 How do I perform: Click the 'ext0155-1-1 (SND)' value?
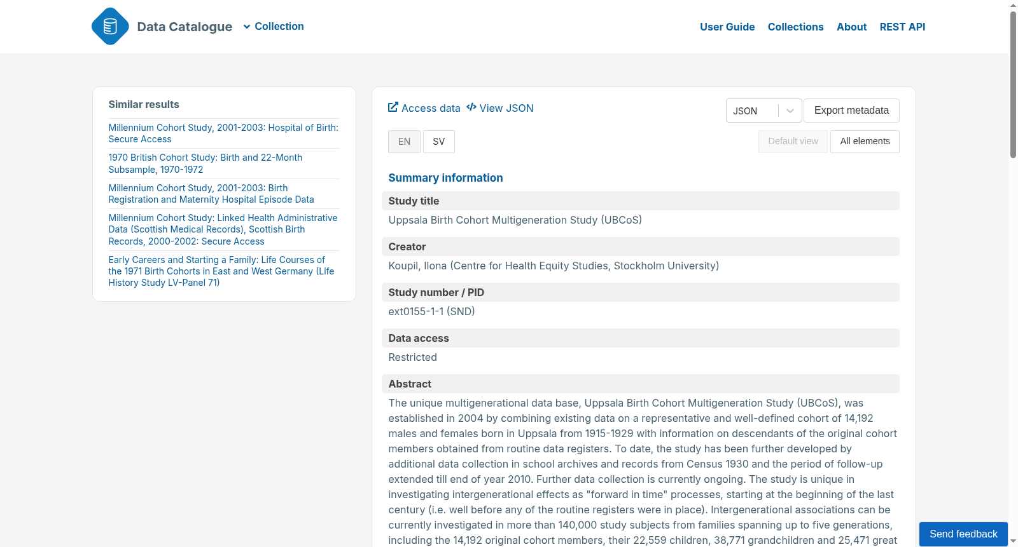click(x=431, y=311)
